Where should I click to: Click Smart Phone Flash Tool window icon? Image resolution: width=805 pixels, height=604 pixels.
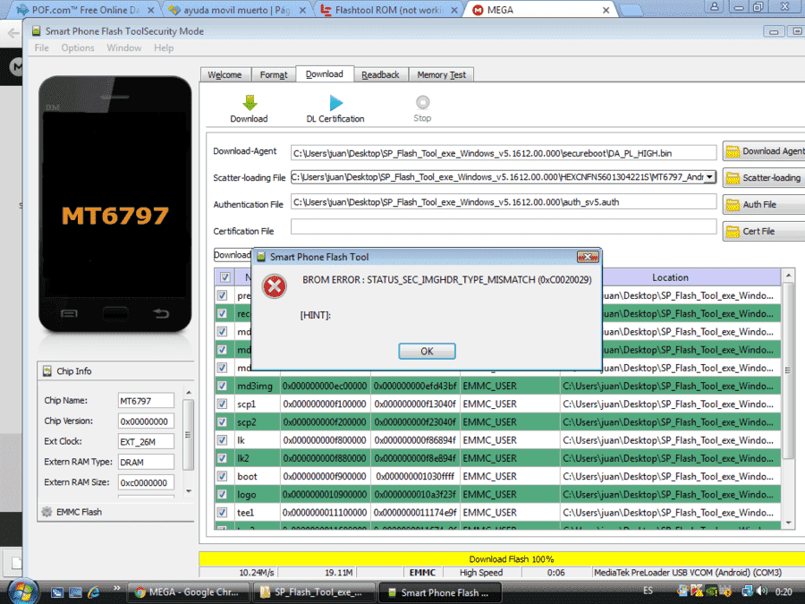pyautogui.click(x=36, y=30)
